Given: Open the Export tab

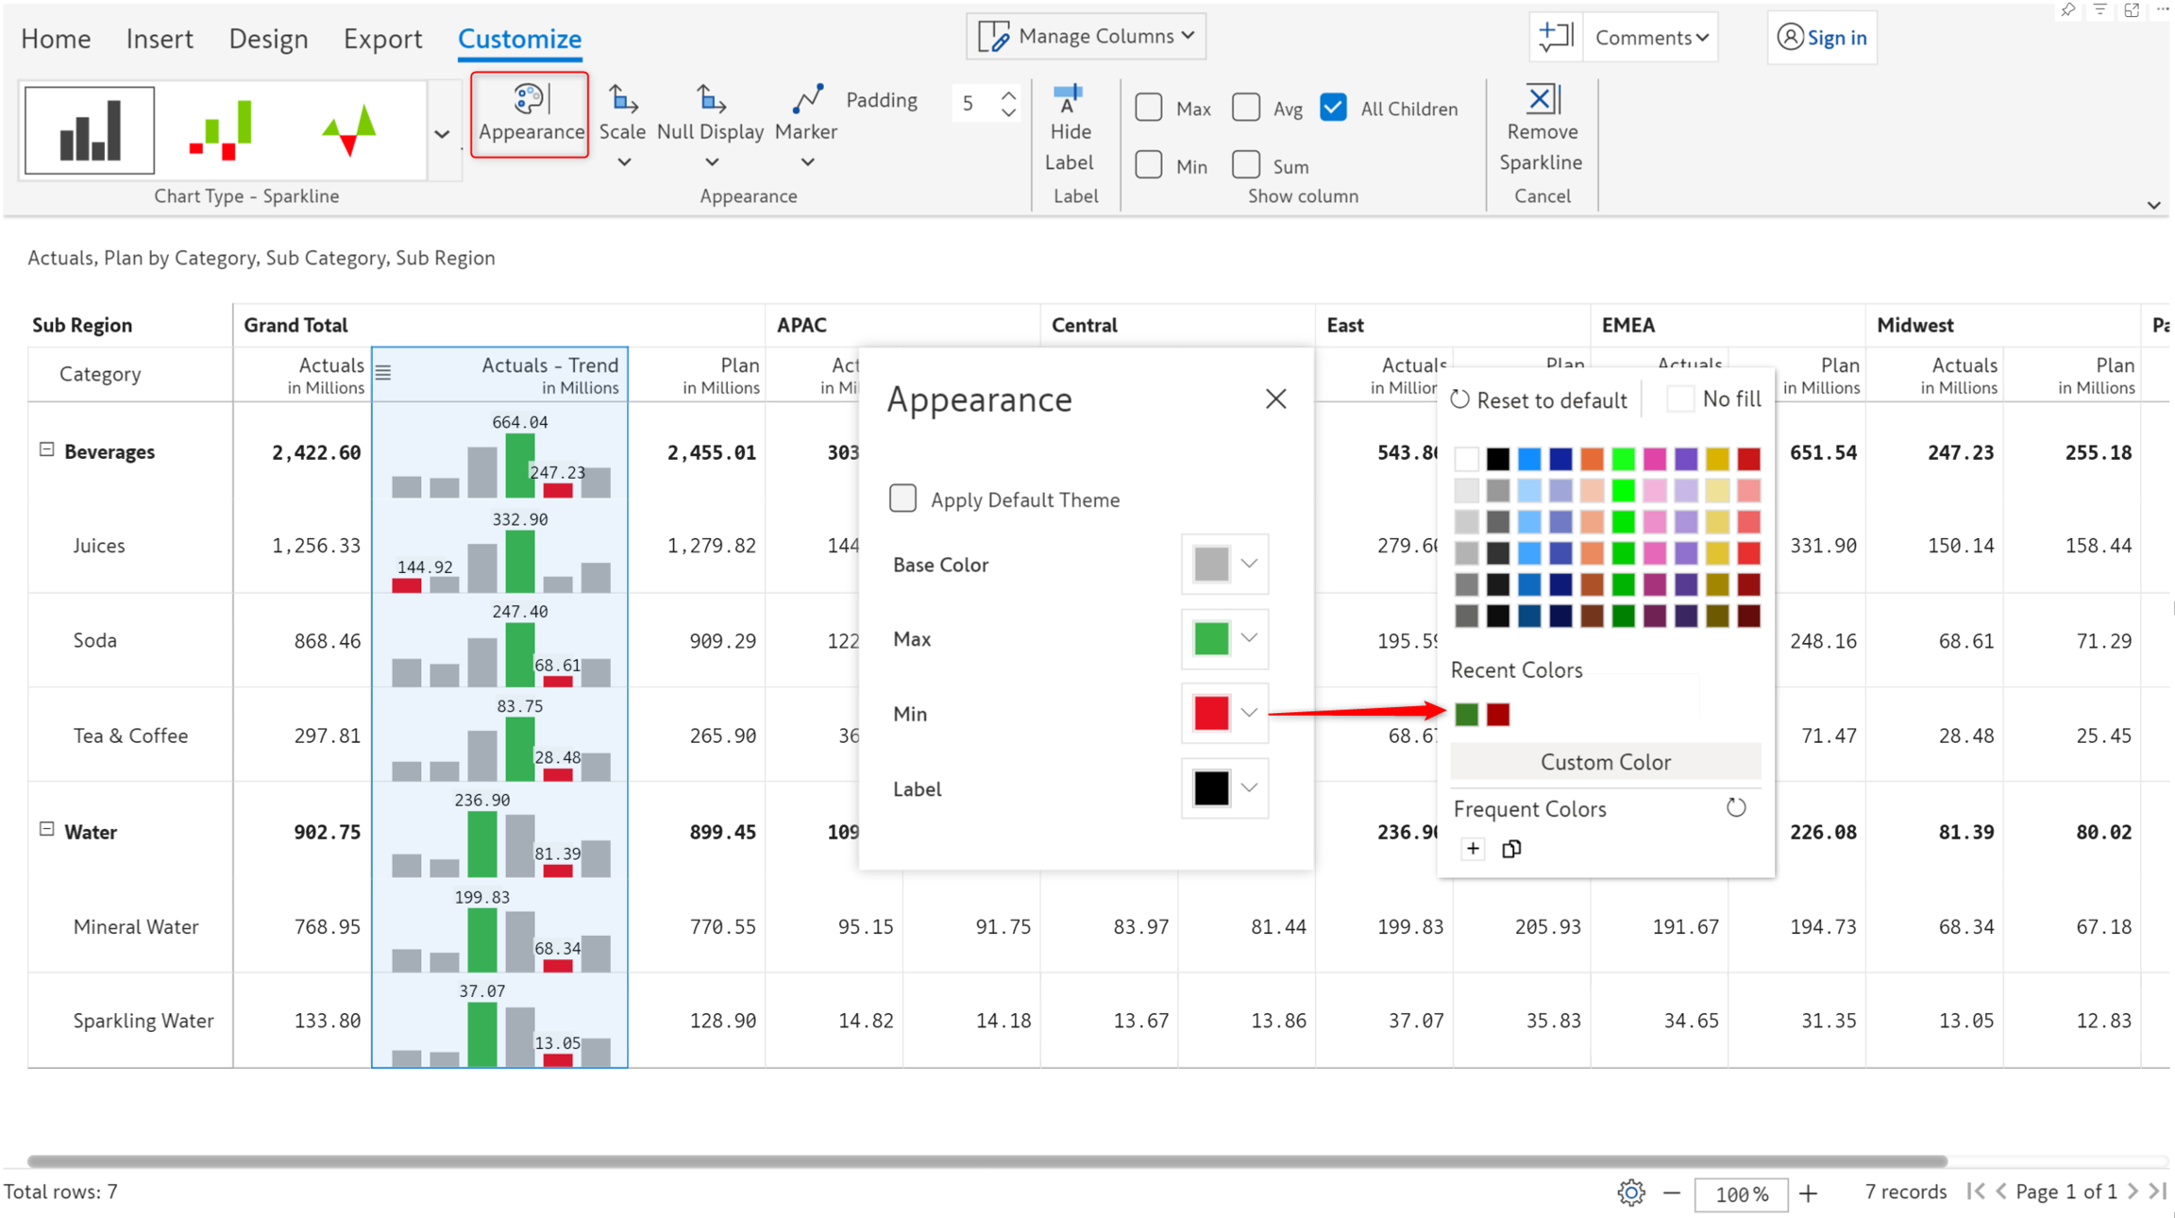Looking at the screenshot, I should click(382, 39).
